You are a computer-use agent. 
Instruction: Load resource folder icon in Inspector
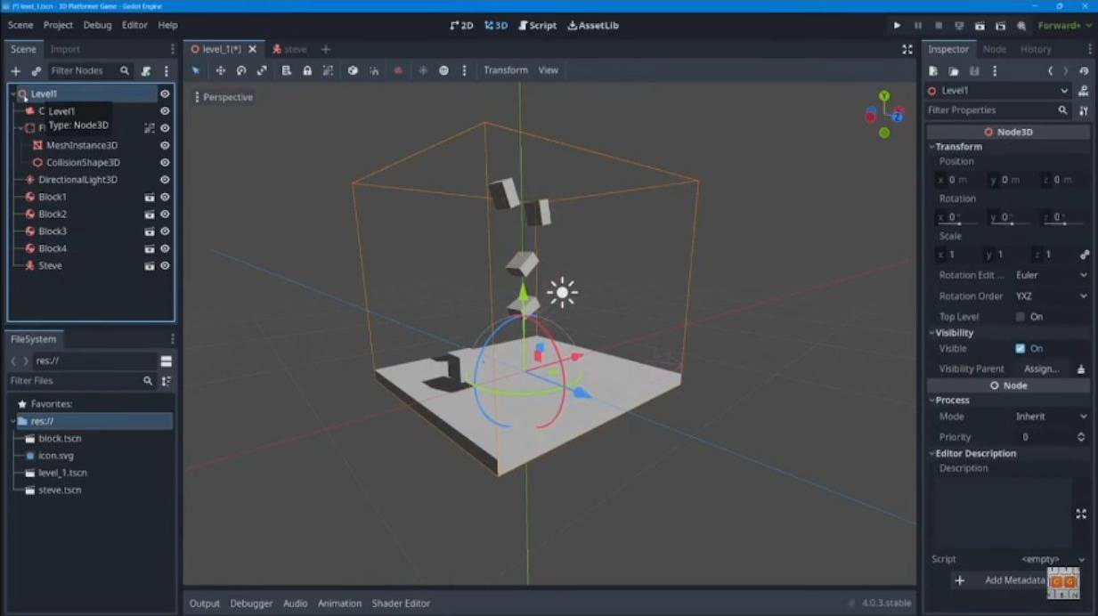point(954,71)
